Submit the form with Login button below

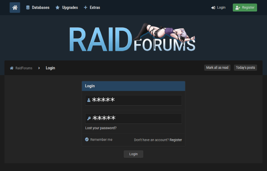[x=133, y=154]
